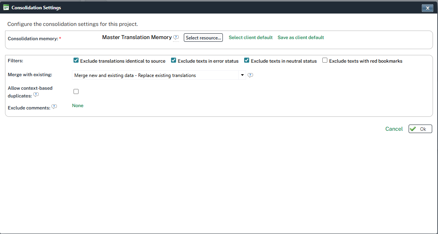Click None to configure excluded comments
This screenshot has height=234, width=438.
[x=77, y=106]
